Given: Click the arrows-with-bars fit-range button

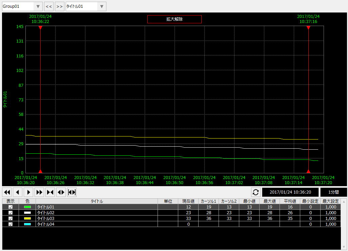Looking at the screenshot, I should click(x=72, y=192).
